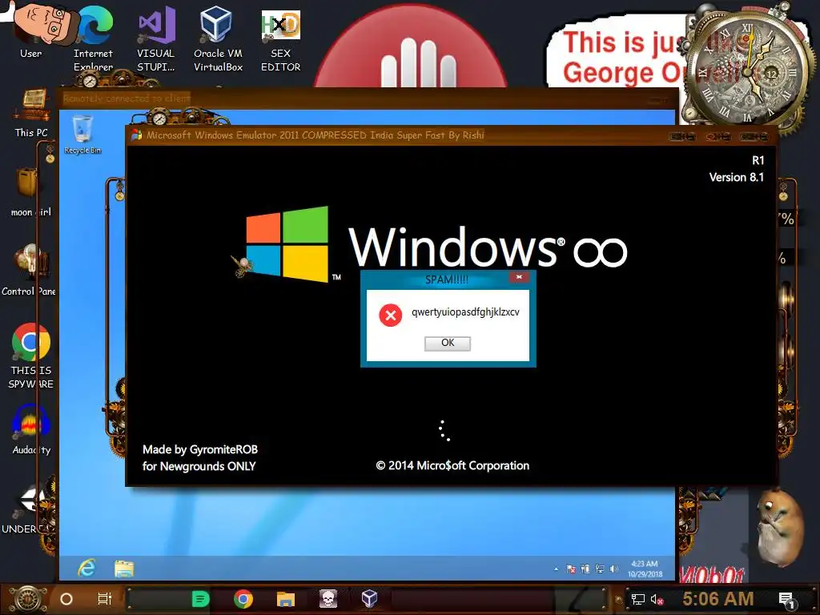The image size is (820, 615).
Task: Close the SPAM!!!!! error dialog
Action: tap(519, 277)
